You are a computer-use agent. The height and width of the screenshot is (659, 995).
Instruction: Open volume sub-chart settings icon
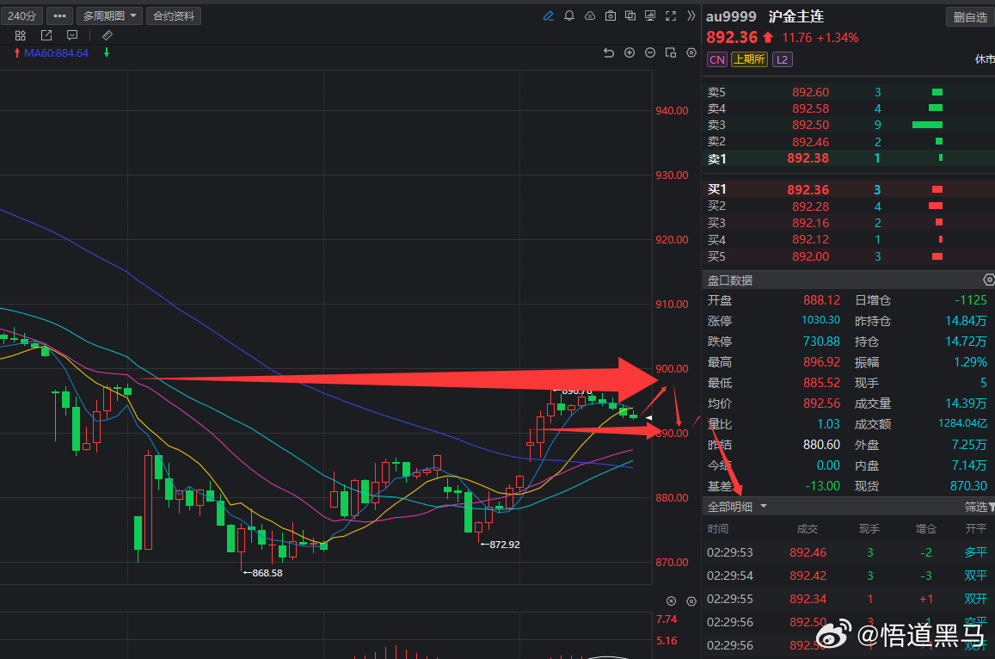691,600
